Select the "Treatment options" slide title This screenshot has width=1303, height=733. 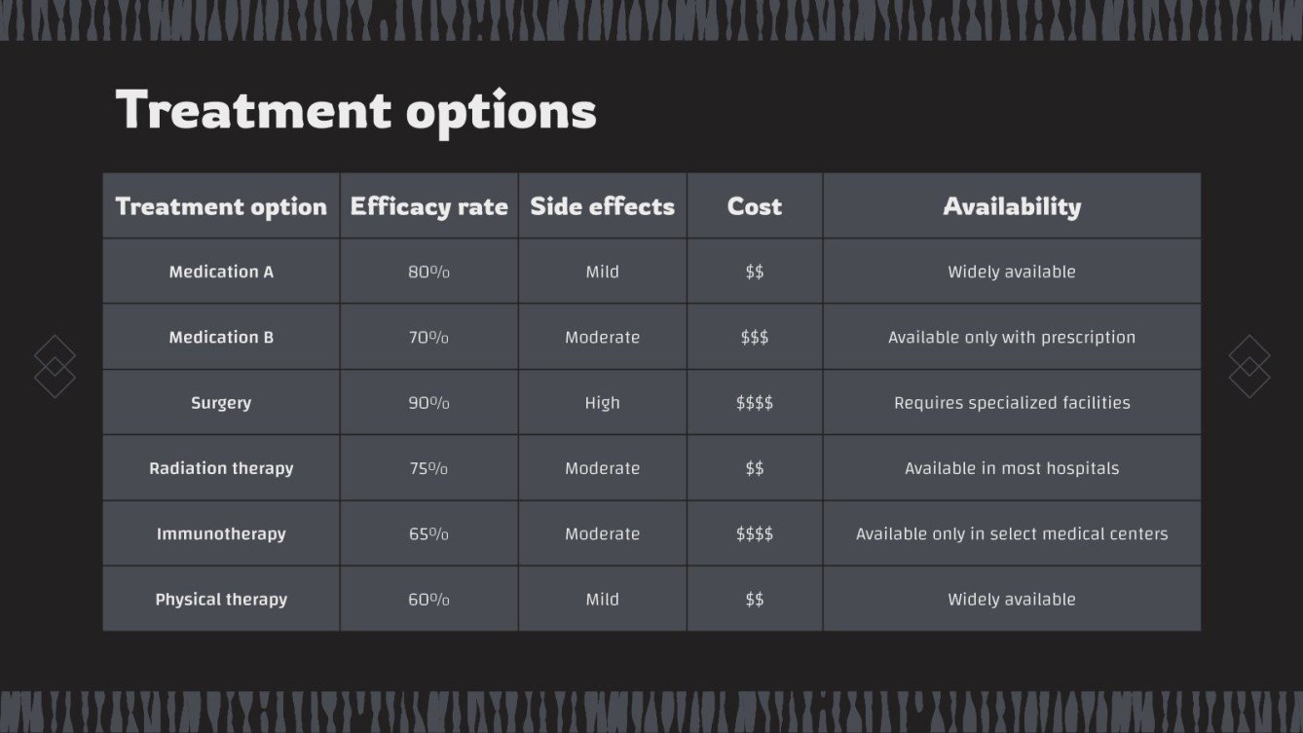[355, 110]
